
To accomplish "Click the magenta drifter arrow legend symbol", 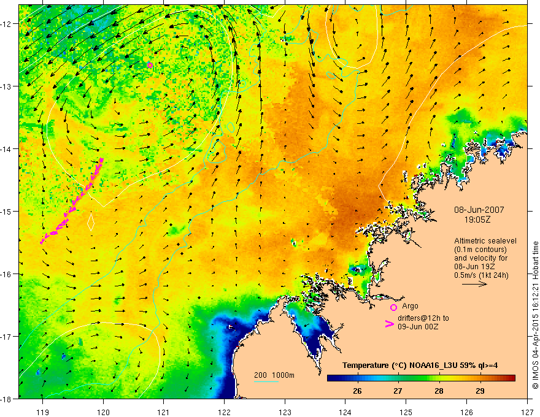I will tap(390, 324).
